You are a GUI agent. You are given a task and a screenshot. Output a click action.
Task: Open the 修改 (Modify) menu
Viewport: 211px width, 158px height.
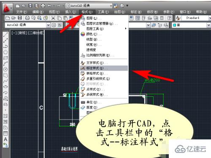(152, 12)
